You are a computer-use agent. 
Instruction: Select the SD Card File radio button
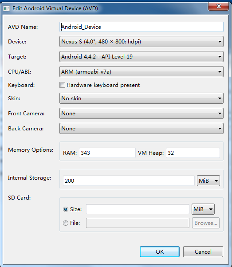(66, 223)
